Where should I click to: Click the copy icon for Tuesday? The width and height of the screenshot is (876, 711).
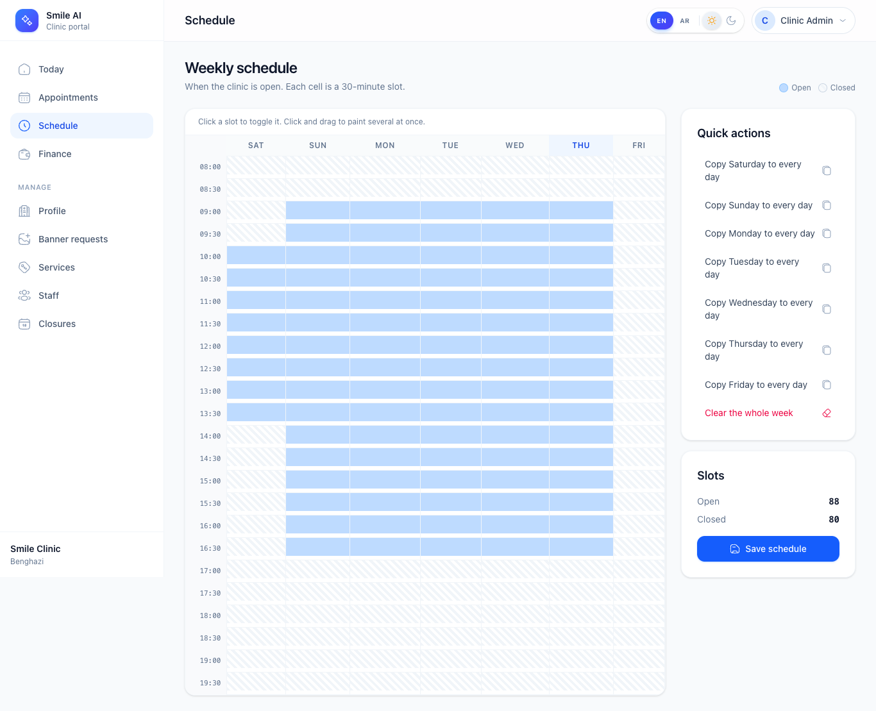point(827,268)
